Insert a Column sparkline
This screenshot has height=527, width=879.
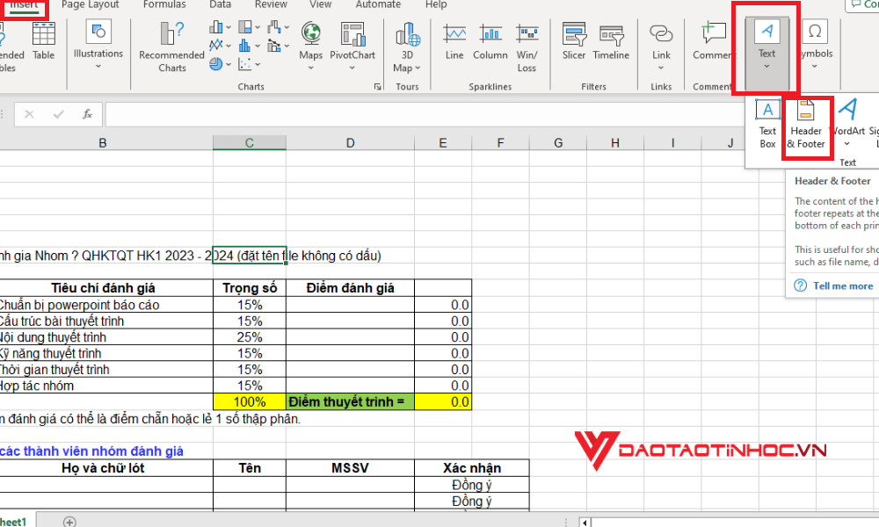click(x=490, y=41)
